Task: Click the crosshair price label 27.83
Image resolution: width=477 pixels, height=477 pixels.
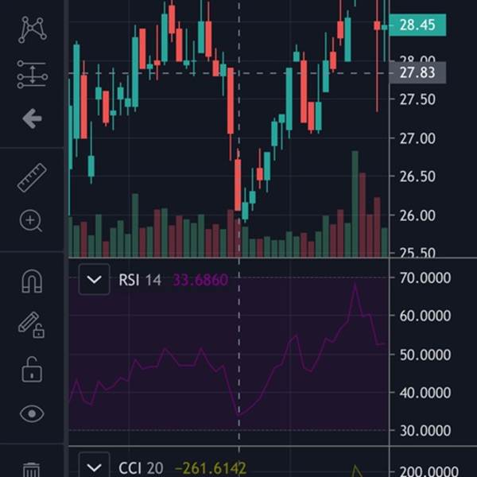Action: 417,72
